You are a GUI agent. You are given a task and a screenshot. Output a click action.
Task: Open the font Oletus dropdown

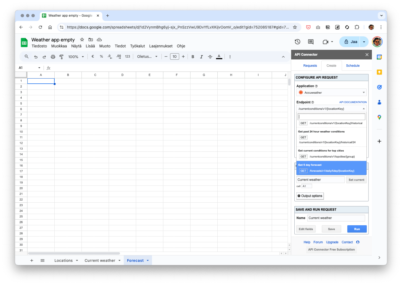click(147, 57)
